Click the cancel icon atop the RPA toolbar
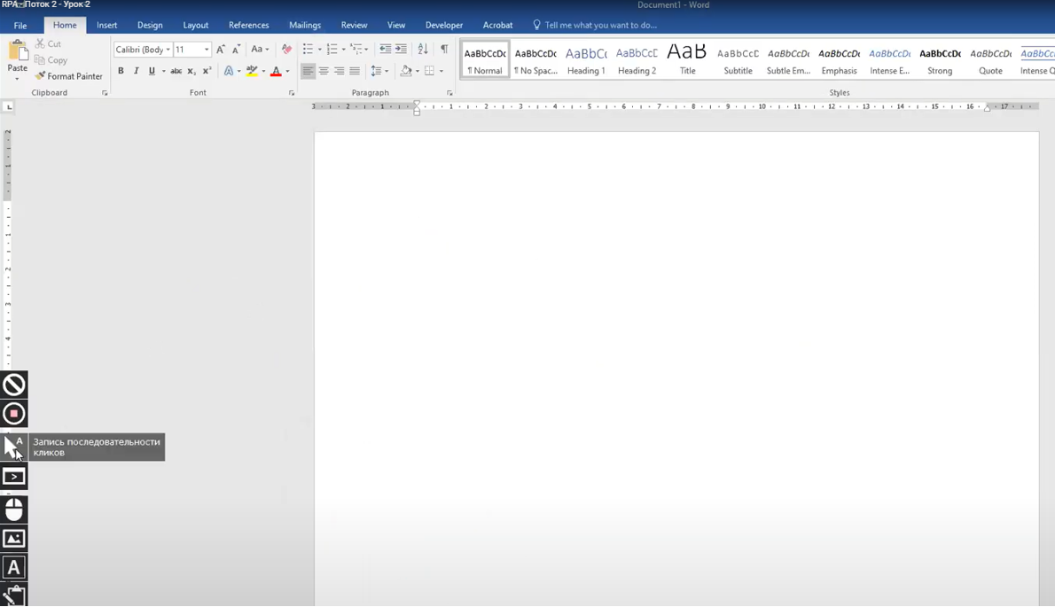The image size is (1055, 607). tap(14, 385)
